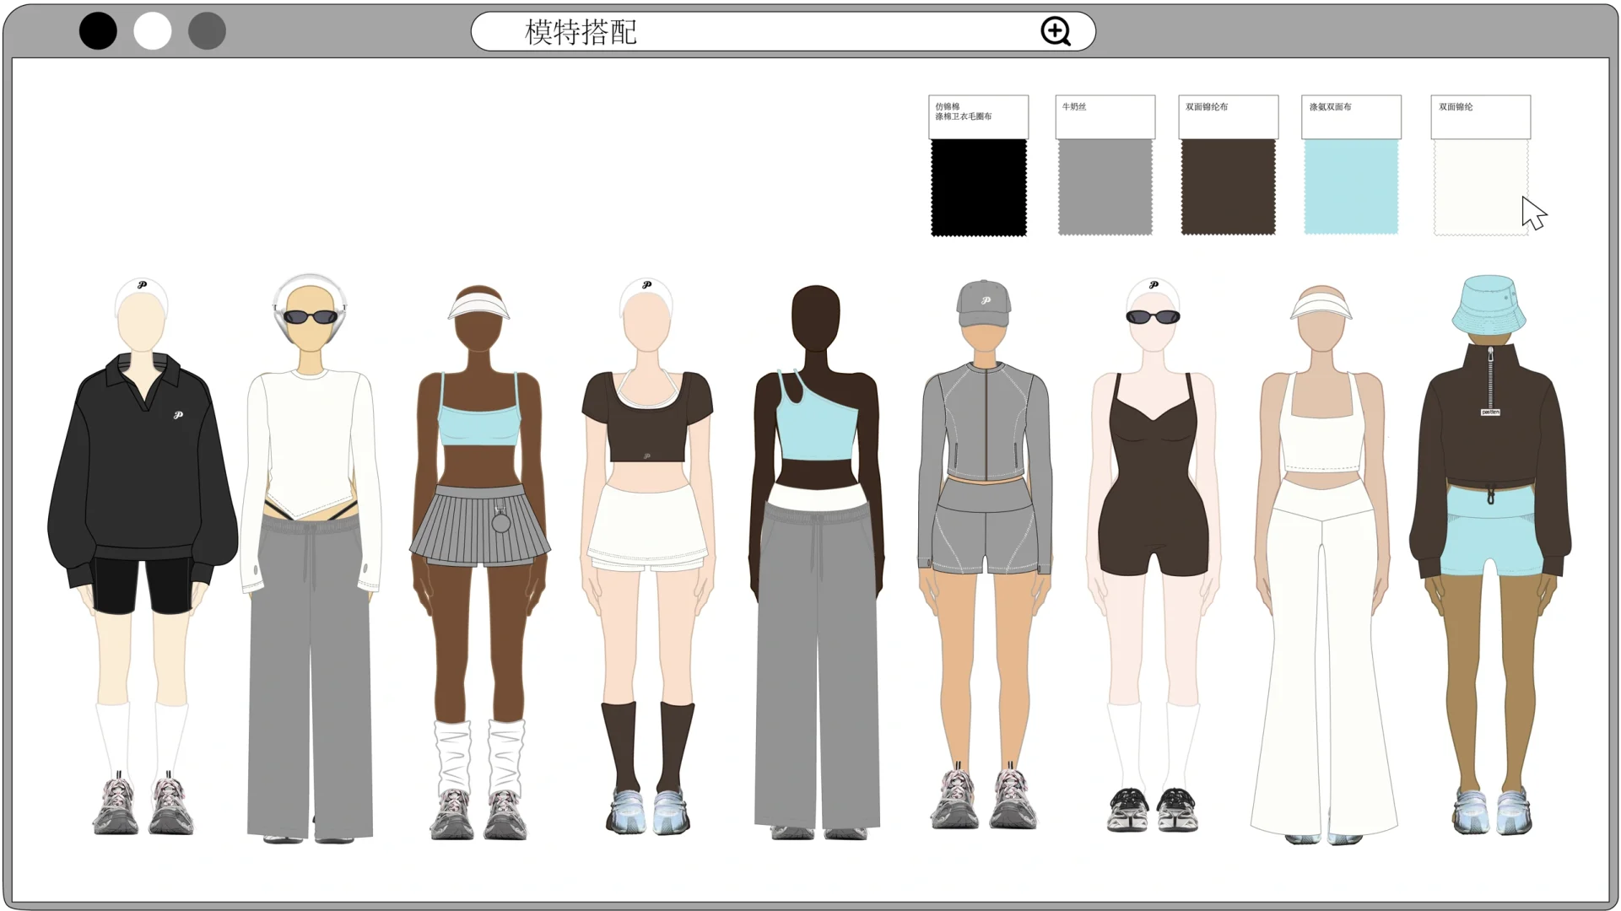
Task: Click the light blue bucket hat
Action: point(1489,304)
